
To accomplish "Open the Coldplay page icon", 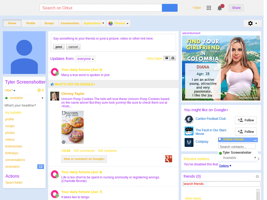I will [x=189, y=142].
